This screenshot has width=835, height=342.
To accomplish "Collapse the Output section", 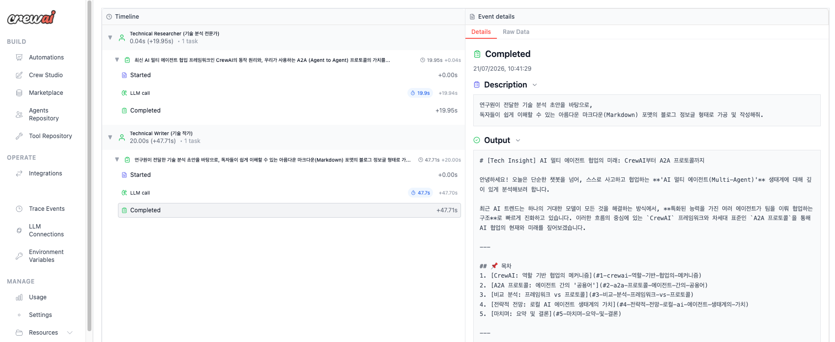I will 518,141.
